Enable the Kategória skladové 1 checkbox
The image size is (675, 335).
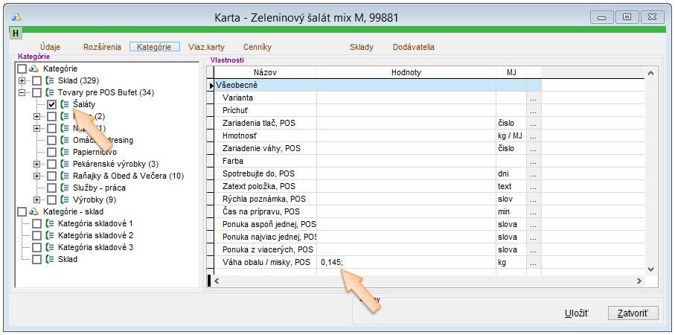tap(36, 223)
